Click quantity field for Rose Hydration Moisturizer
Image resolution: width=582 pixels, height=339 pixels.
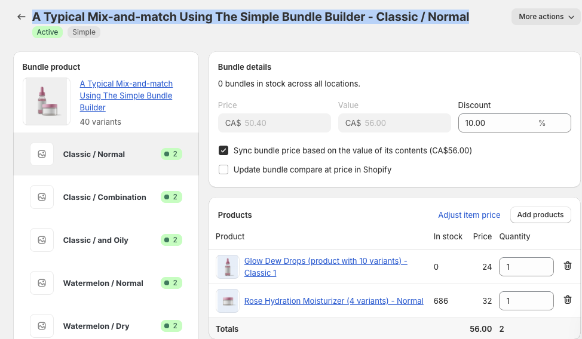coord(526,301)
